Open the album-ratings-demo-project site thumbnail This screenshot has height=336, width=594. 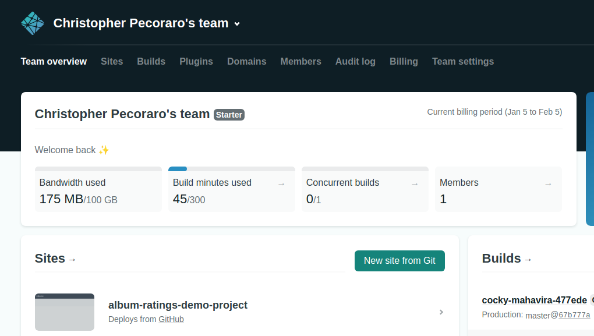[64, 312]
